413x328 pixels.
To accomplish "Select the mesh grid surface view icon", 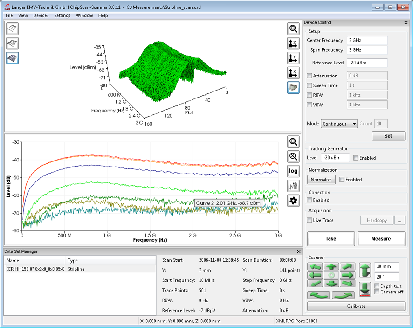I will (12, 43).
